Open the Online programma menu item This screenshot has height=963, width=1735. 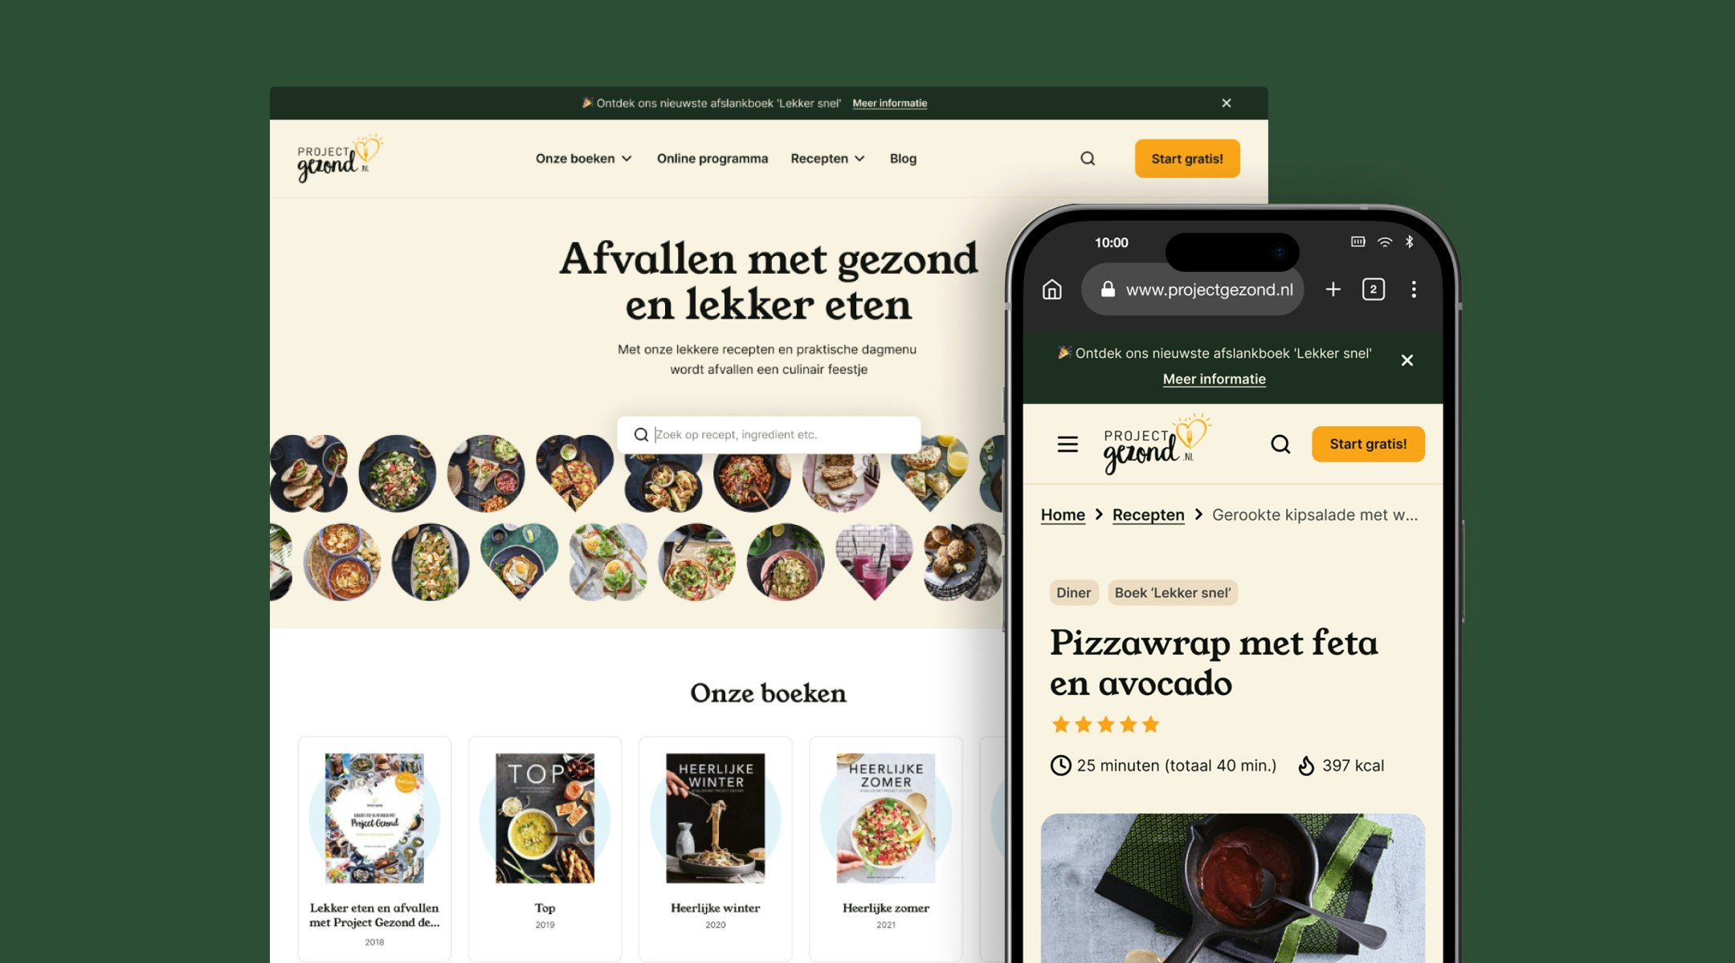tap(712, 159)
